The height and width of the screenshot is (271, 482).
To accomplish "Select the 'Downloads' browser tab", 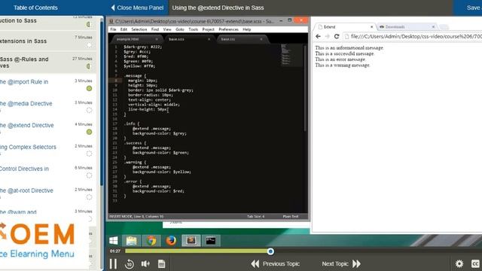I will click(407, 27).
